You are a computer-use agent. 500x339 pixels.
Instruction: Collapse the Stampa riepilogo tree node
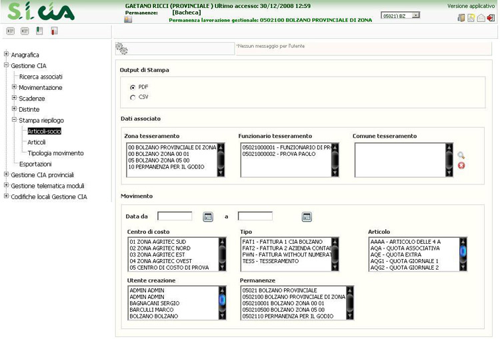coord(14,119)
